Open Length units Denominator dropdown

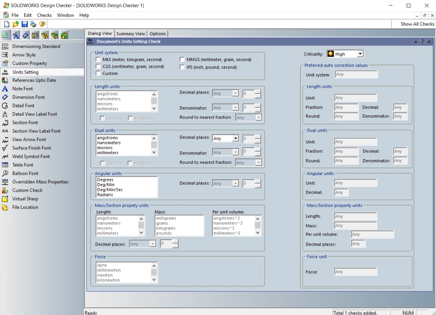click(x=236, y=108)
